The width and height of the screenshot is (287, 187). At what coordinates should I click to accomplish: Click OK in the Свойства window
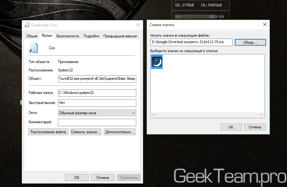point(77,177)
